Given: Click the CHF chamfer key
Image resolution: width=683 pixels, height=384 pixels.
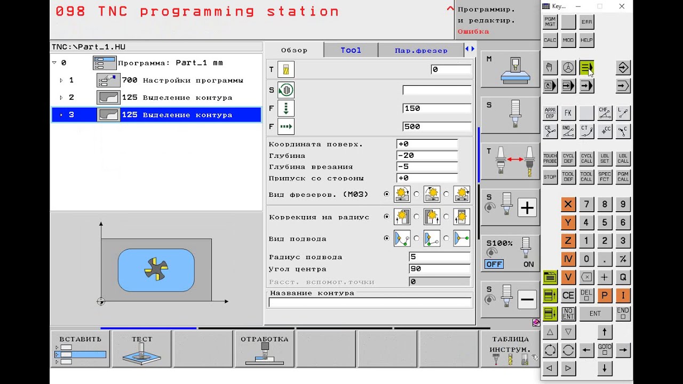Looking at the screenshot, I should [x=605, y=113].
